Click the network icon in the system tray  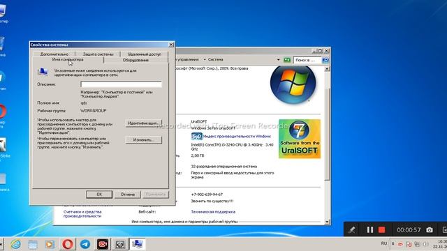coord(417,244)
